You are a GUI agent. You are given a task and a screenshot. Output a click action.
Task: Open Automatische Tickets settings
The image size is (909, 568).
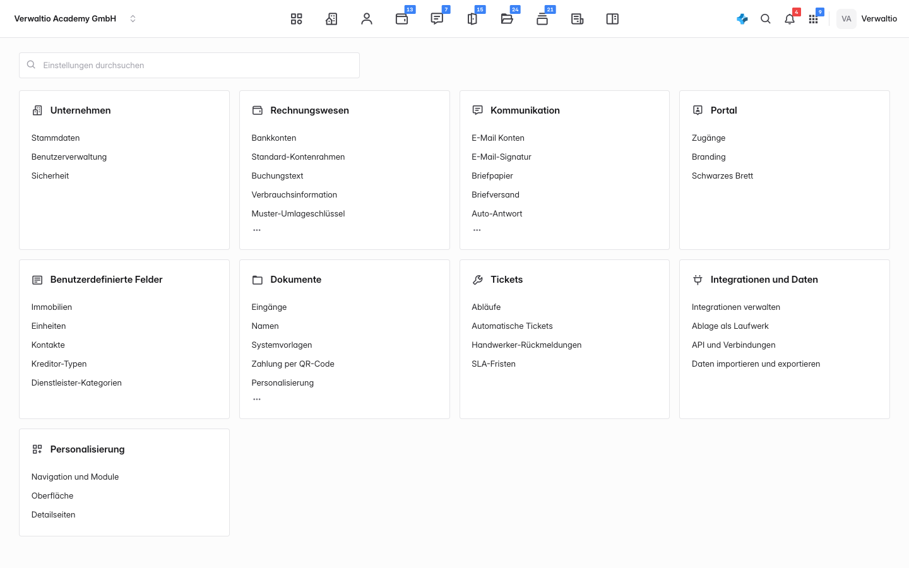pos(513,326)
